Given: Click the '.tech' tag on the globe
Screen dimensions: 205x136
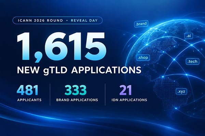Looking at the screenshot, I should click(x=192, y=62).
